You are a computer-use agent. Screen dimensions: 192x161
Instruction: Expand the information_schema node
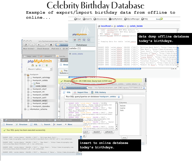(x=25, y=109)
